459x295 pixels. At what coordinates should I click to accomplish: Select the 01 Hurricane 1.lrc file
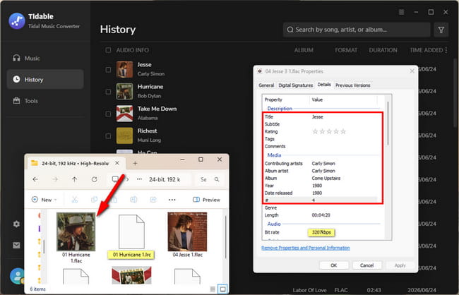pos(131,236)
